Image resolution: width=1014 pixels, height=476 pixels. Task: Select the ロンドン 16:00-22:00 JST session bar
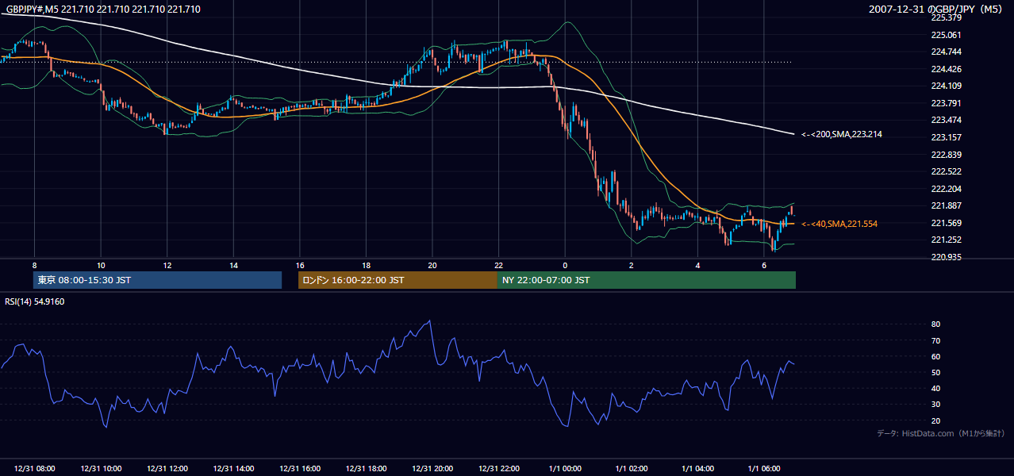click(x=398, y=280)
